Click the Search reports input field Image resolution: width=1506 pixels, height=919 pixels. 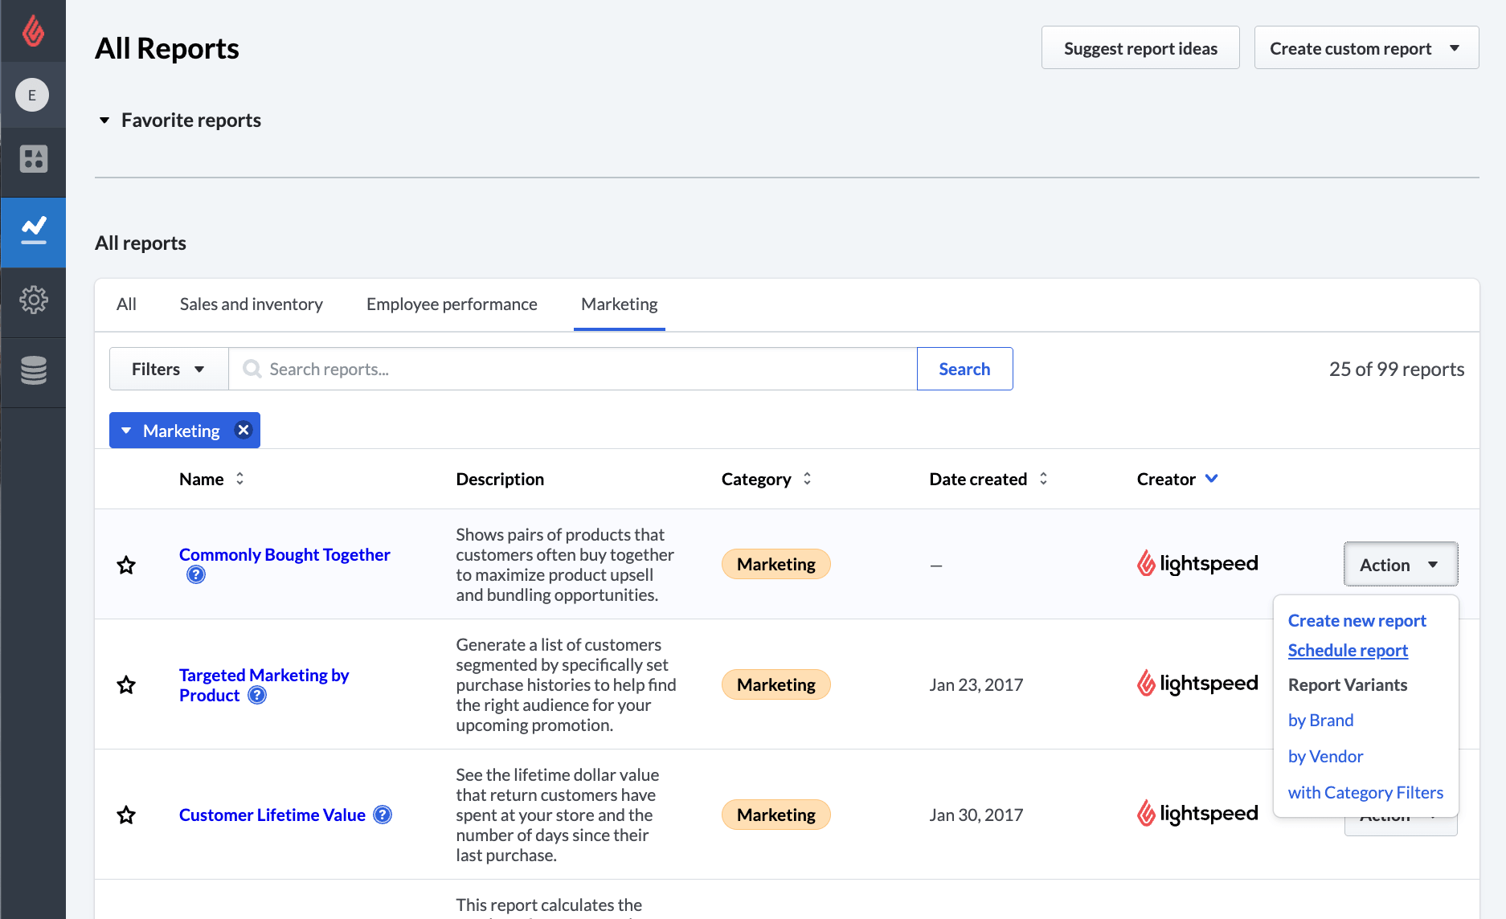pyautogui.click(x=572, y=369)
